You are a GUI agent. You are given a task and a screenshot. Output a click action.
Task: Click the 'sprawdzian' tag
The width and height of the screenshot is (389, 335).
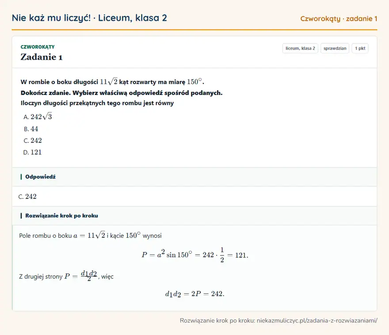(335, 48)
